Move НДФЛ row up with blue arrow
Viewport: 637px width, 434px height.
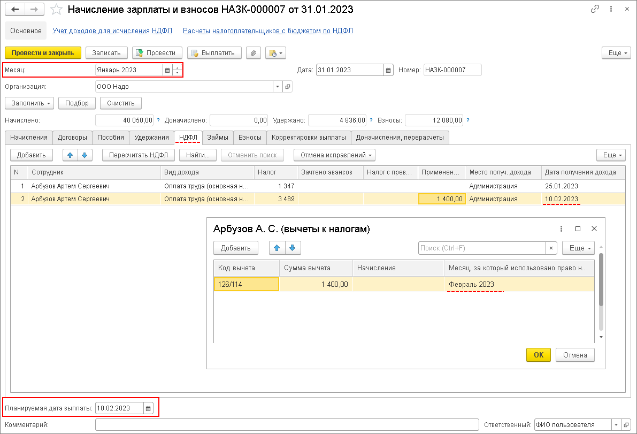[70, 155]
